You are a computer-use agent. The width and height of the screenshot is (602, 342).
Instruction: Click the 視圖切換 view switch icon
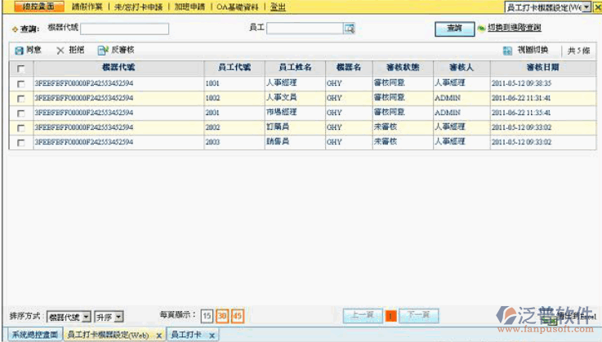point(507,51)
